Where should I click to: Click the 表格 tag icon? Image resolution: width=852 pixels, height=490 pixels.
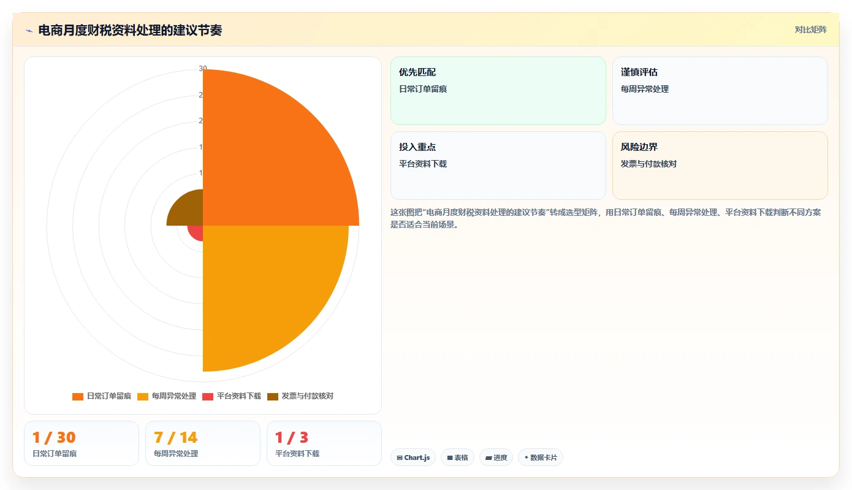point(449,458)
